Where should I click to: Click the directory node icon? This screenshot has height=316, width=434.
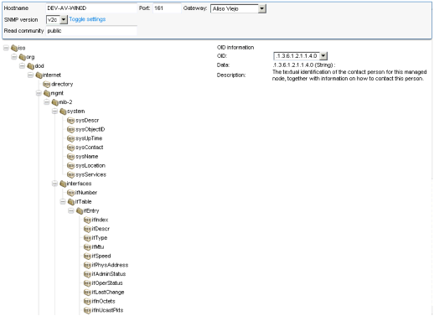pos(46,85)
